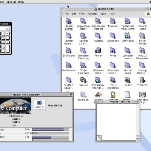Open the Application Support folder
151x151 pixels.
[98, 21]
